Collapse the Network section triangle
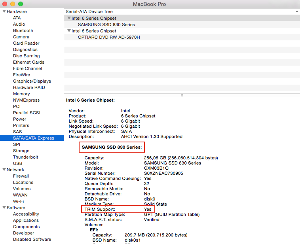 [4, 170]
